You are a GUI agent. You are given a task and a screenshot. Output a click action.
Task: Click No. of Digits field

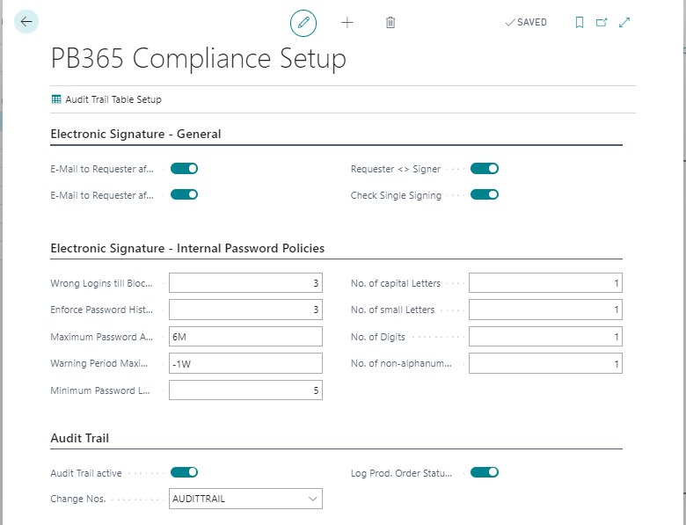545,337
